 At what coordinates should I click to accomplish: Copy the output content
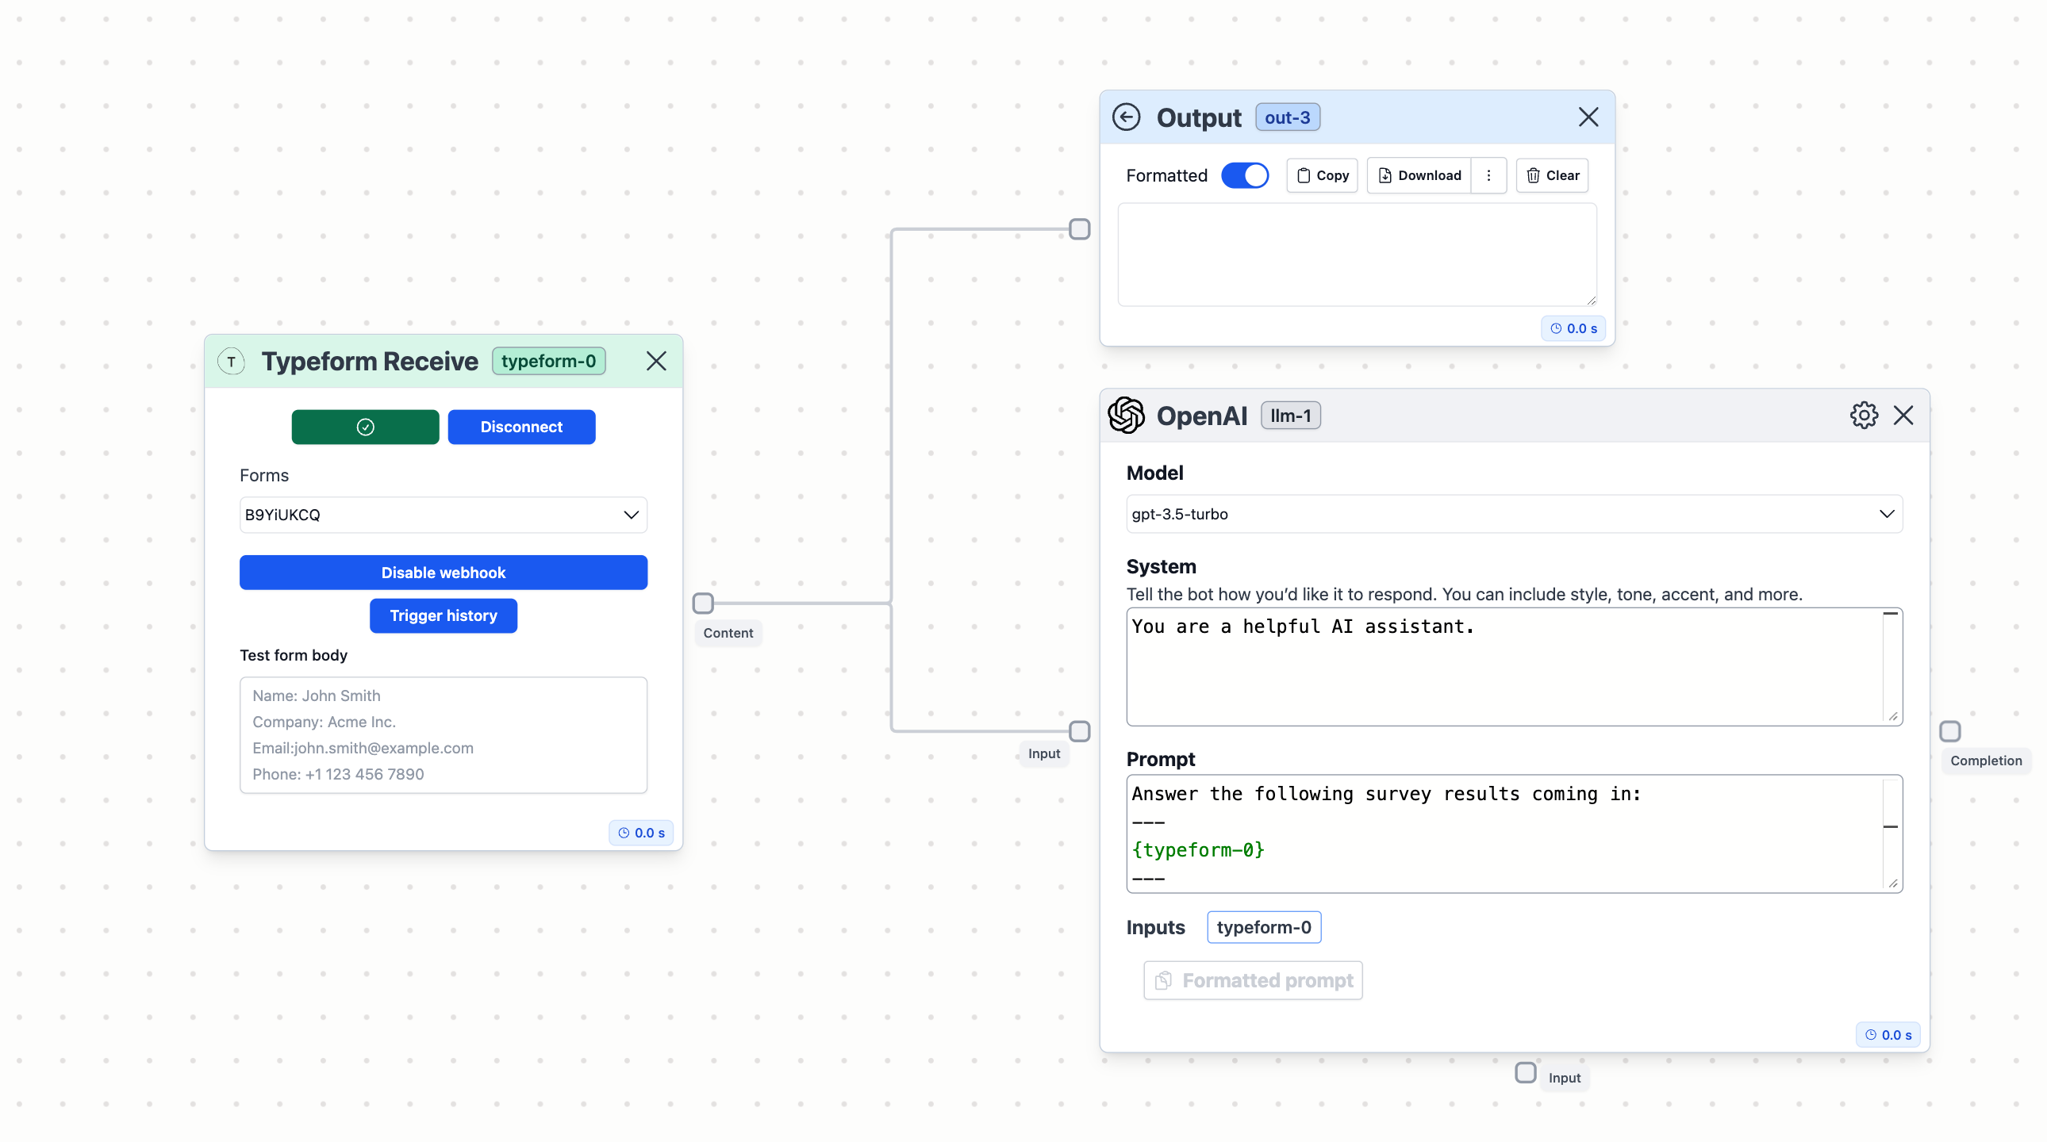[1323, 175]
